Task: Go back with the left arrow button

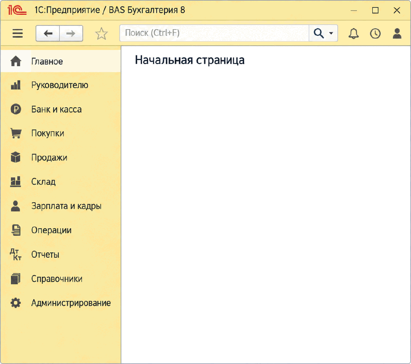Action: pyautogui.click(x=48, y=33)
